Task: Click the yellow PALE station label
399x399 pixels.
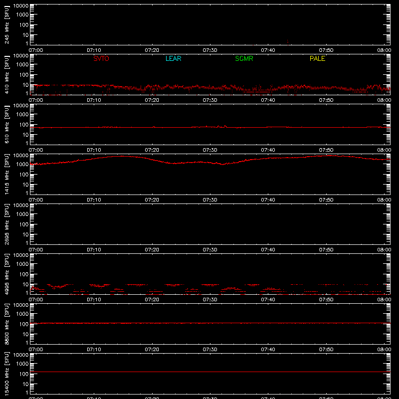Action: [317, 58]
